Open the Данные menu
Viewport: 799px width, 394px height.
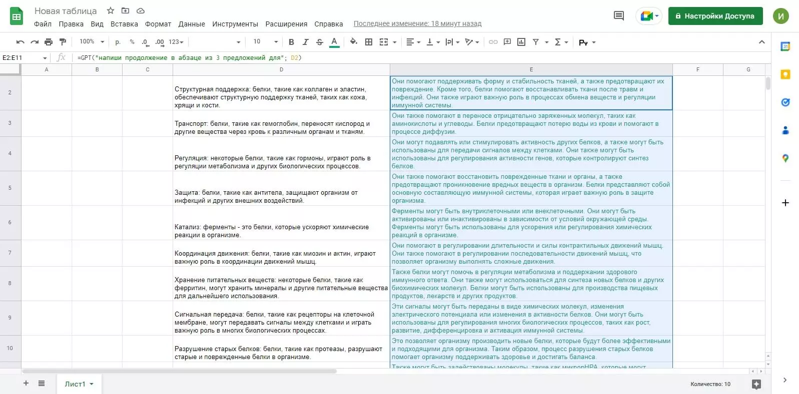point(192,24)
